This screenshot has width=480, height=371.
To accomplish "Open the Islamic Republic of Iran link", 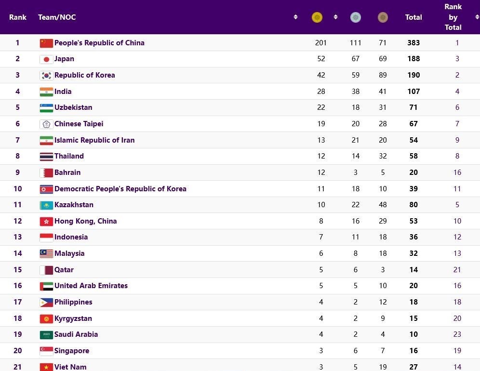I will tap(94, 140).
